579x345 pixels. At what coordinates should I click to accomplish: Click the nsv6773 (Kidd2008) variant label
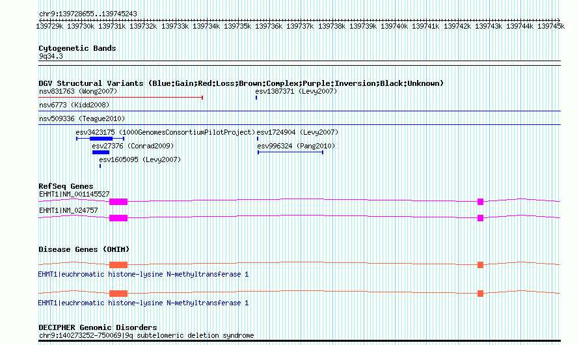tap(74, 105)
